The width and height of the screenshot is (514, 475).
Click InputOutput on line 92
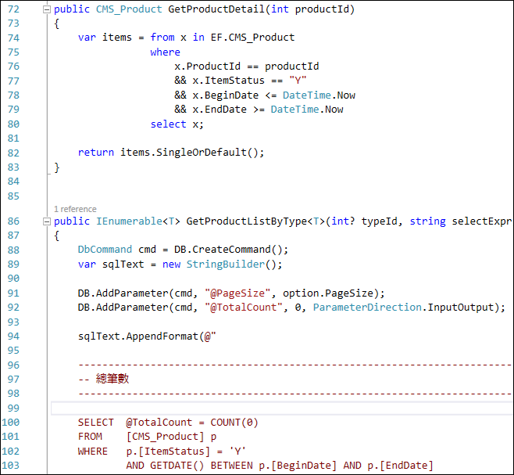(x=461, y=308)
